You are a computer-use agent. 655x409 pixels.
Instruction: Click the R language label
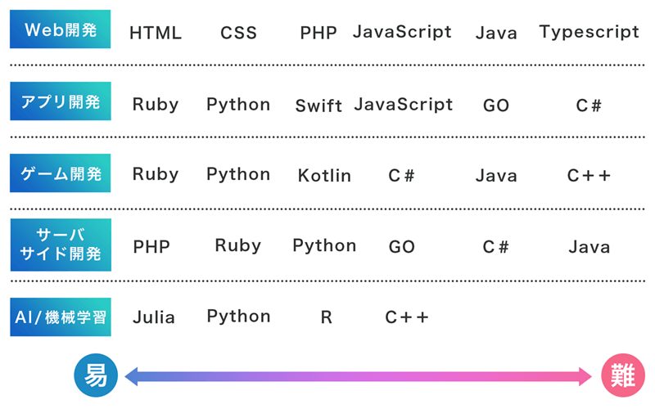(326, 317)
